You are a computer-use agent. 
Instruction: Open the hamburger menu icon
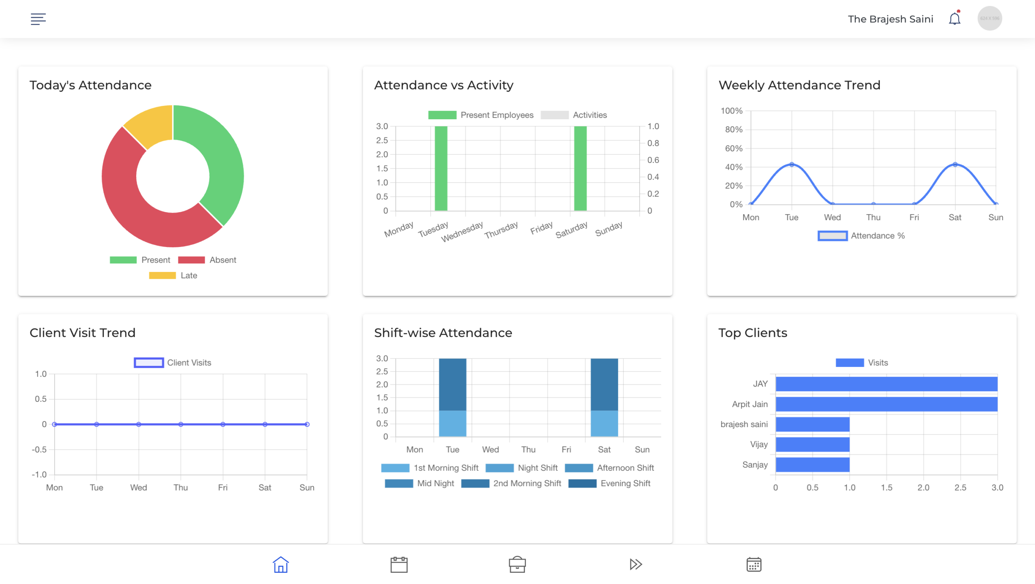tap(38, 19)
